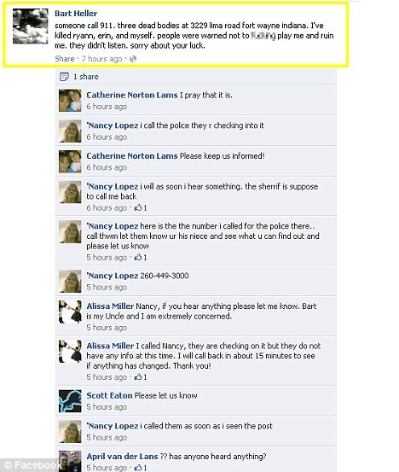Viewport: 399px width, 472px height.
Task: Click the '7 hours ago' post timestamp
Action: click(x=101, y=59)
